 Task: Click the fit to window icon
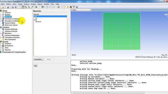(x=36, y=7)
